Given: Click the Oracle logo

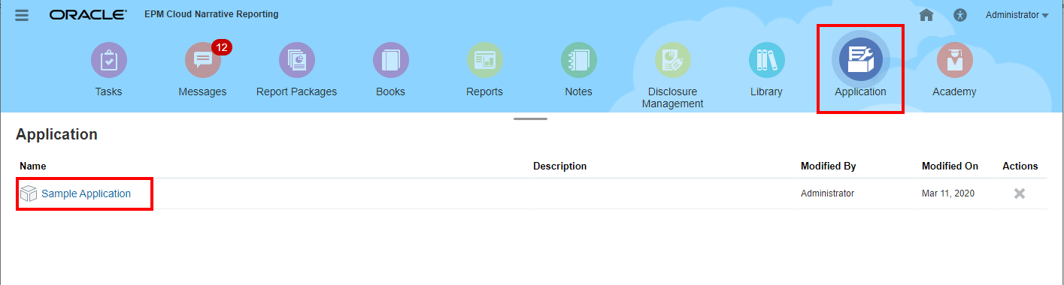Looking at the screenshot, I should click(x=88, y=15).
